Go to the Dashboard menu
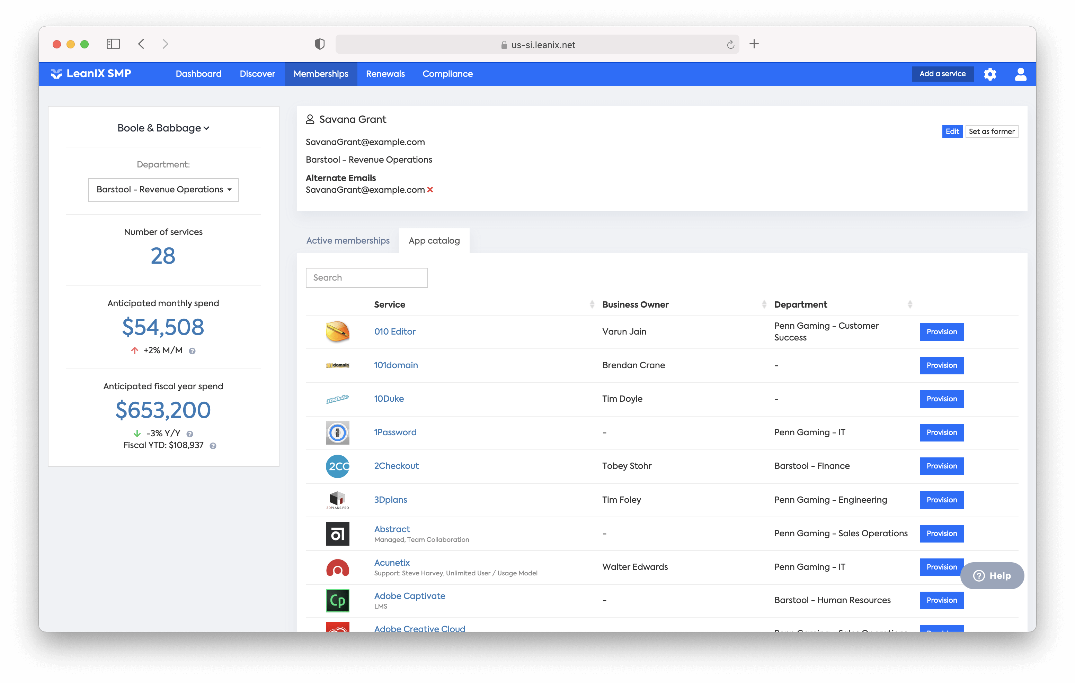The height and width of the screenshot is (683, 1075). pos(198,74)
